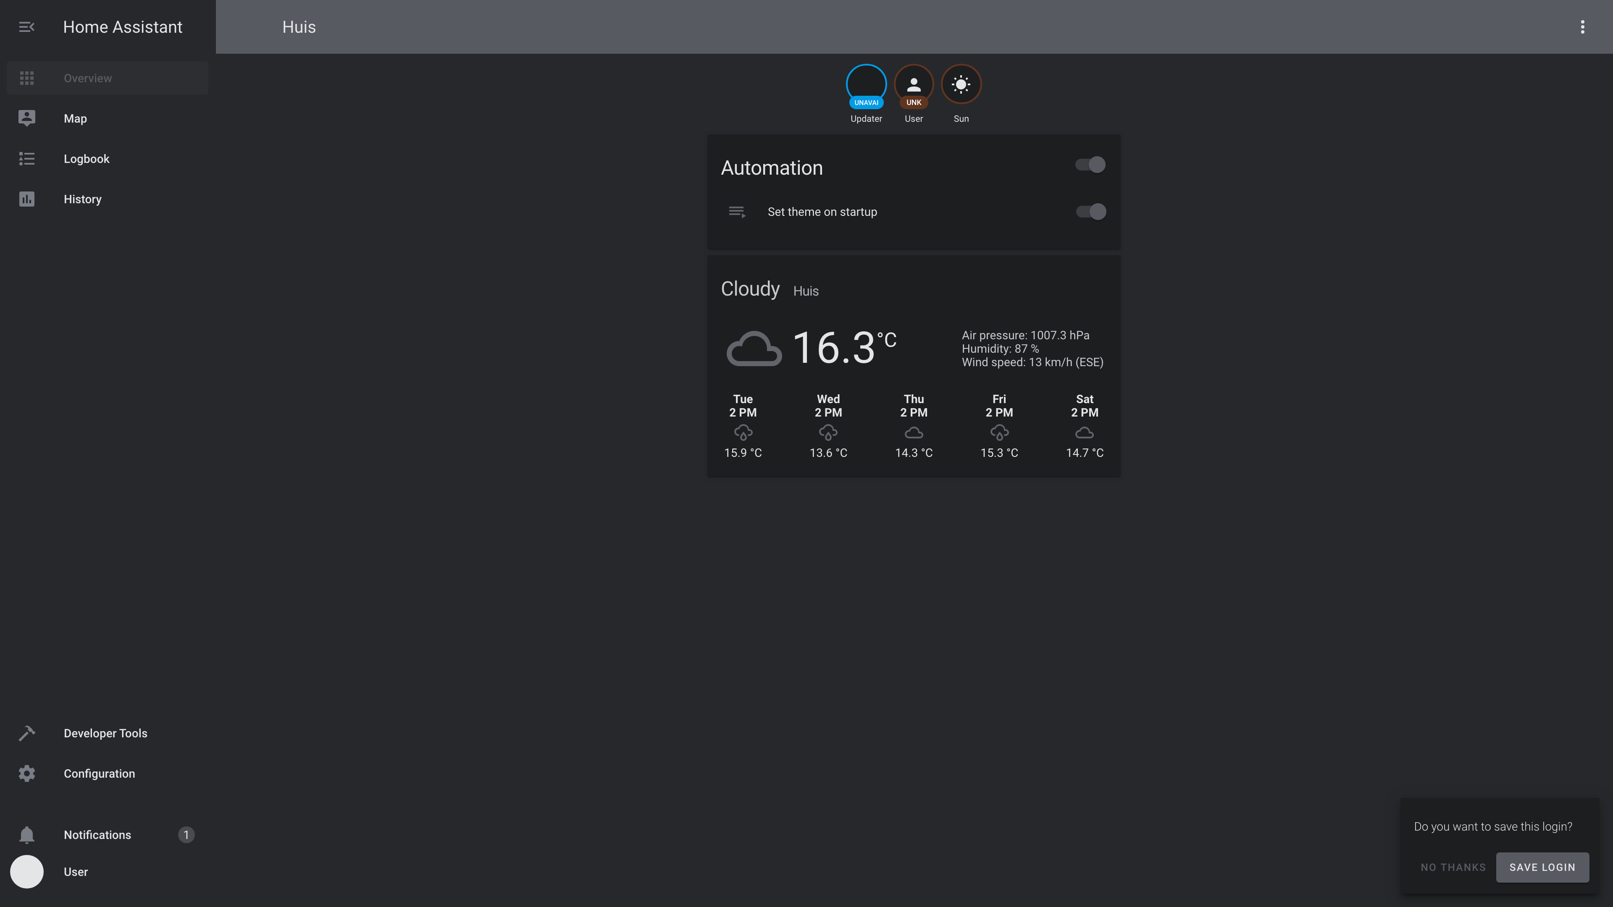Click Air pressure: 1007.3 hPa text
The width and height of the screenshot is (1613, 907).
(1026, 335)
